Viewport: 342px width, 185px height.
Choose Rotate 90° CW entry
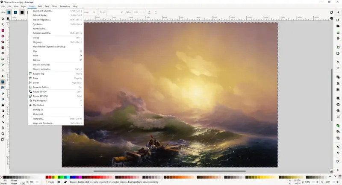tap(56, 92)
